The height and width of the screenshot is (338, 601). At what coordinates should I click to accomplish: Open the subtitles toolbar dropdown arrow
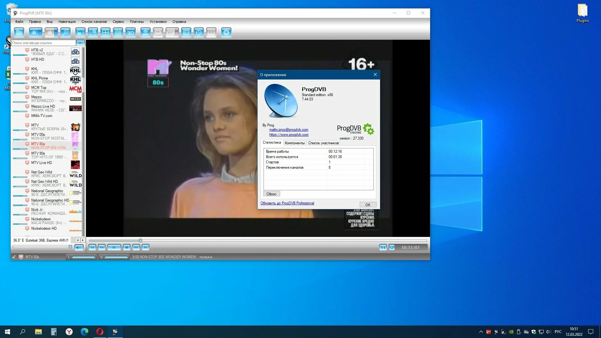177,33
